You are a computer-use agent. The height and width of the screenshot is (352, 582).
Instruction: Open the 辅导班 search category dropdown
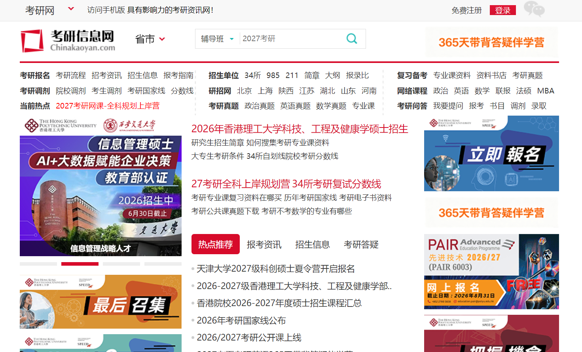pos(217,39)
